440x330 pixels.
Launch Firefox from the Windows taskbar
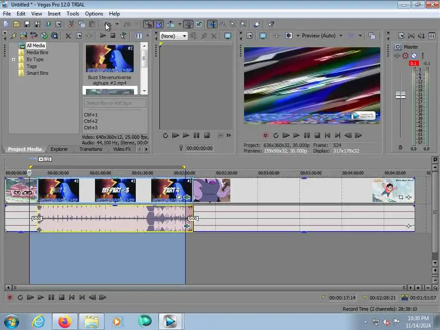[65, 321]
